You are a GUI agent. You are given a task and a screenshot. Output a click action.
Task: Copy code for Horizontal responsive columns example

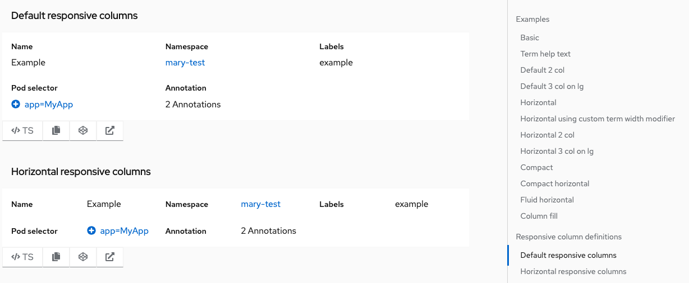click(x=56, y=257)
